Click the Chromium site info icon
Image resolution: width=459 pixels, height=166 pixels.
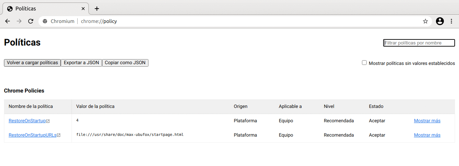tap(45, 21)
